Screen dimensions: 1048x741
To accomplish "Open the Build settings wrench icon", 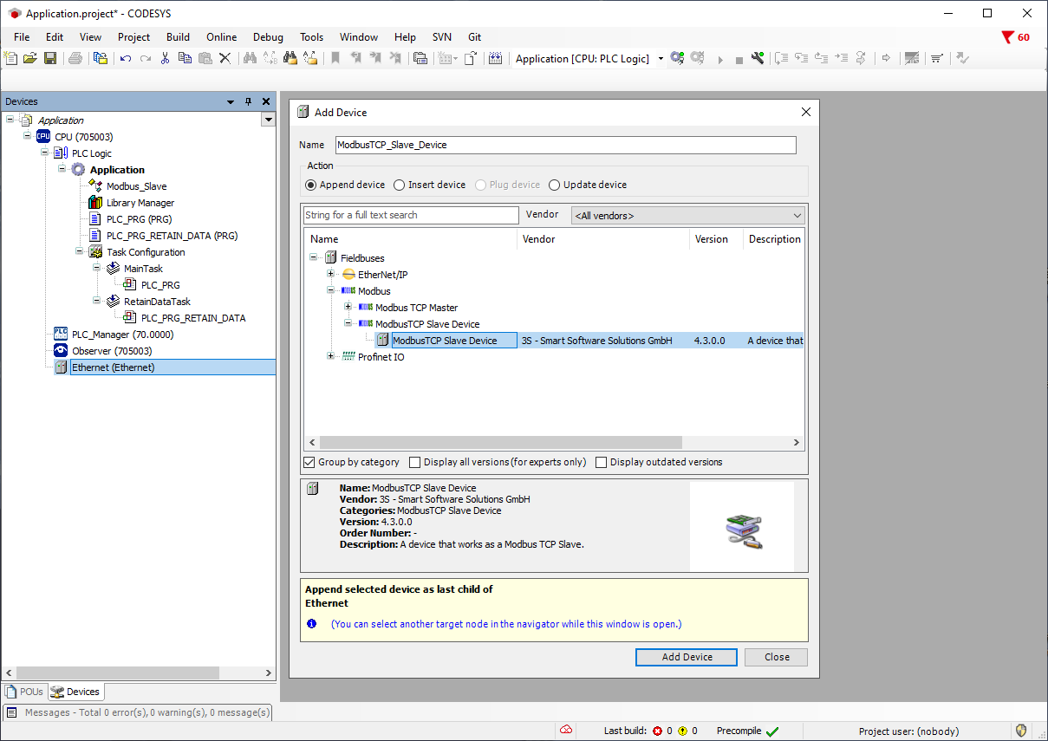I will click(758, 58).
